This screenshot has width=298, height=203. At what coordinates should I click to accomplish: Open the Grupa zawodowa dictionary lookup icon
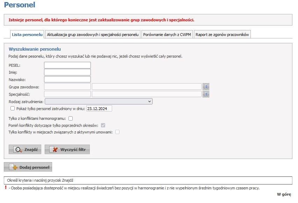(206, 87)
